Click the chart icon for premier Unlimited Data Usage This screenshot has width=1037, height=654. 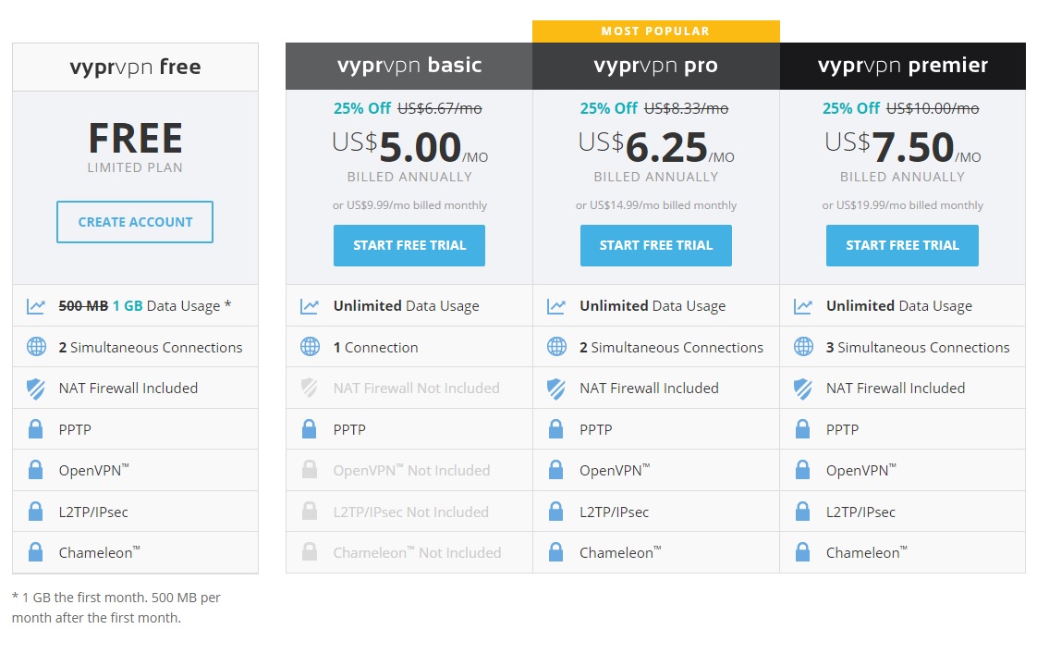click(803, 306)
